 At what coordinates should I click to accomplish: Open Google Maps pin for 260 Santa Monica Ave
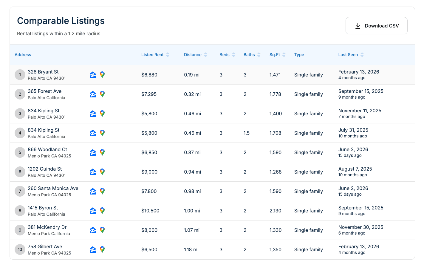(x=102, y=191)
